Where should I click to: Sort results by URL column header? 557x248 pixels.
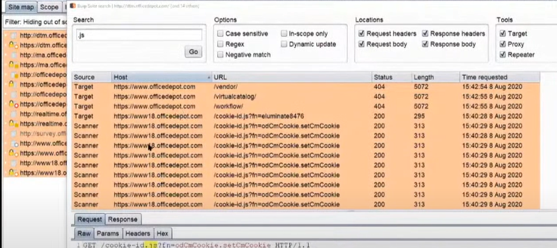pos(292,77)
